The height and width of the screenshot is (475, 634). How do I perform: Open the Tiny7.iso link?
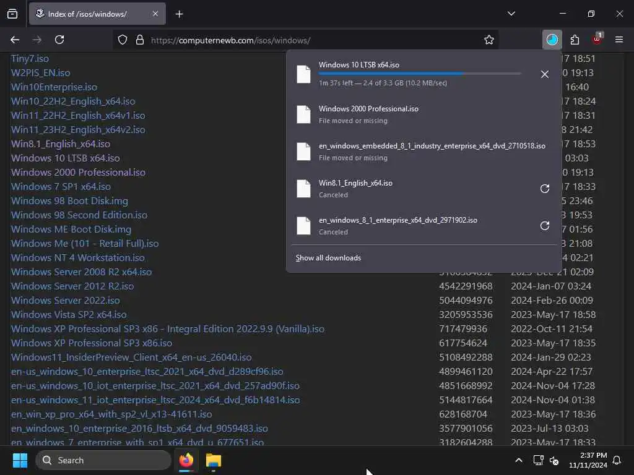pyautogui.click(x=30, y=59)
